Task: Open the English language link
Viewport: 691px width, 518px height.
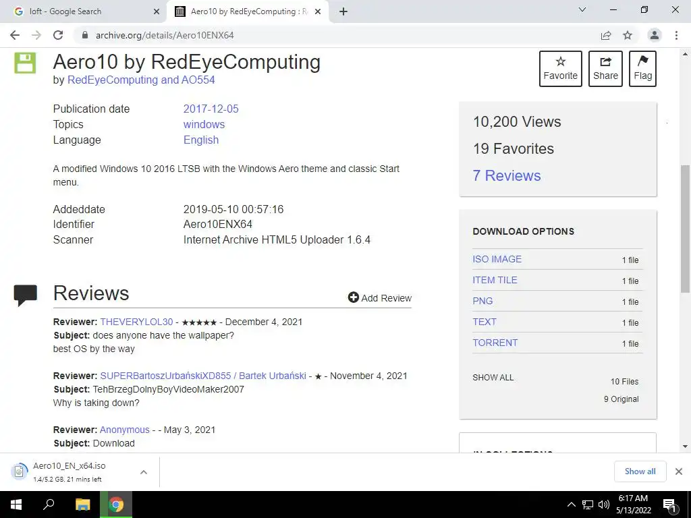Action: 201,140
